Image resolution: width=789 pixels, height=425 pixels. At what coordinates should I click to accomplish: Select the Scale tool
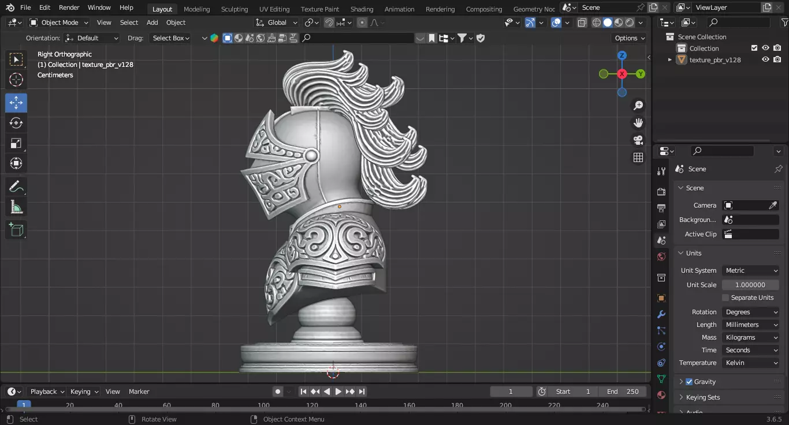pyautogui.click(x=16, y=143)
